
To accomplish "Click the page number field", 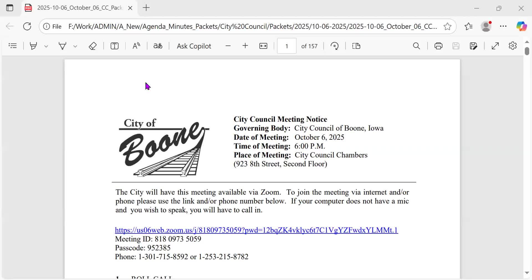I will (287, 46).
